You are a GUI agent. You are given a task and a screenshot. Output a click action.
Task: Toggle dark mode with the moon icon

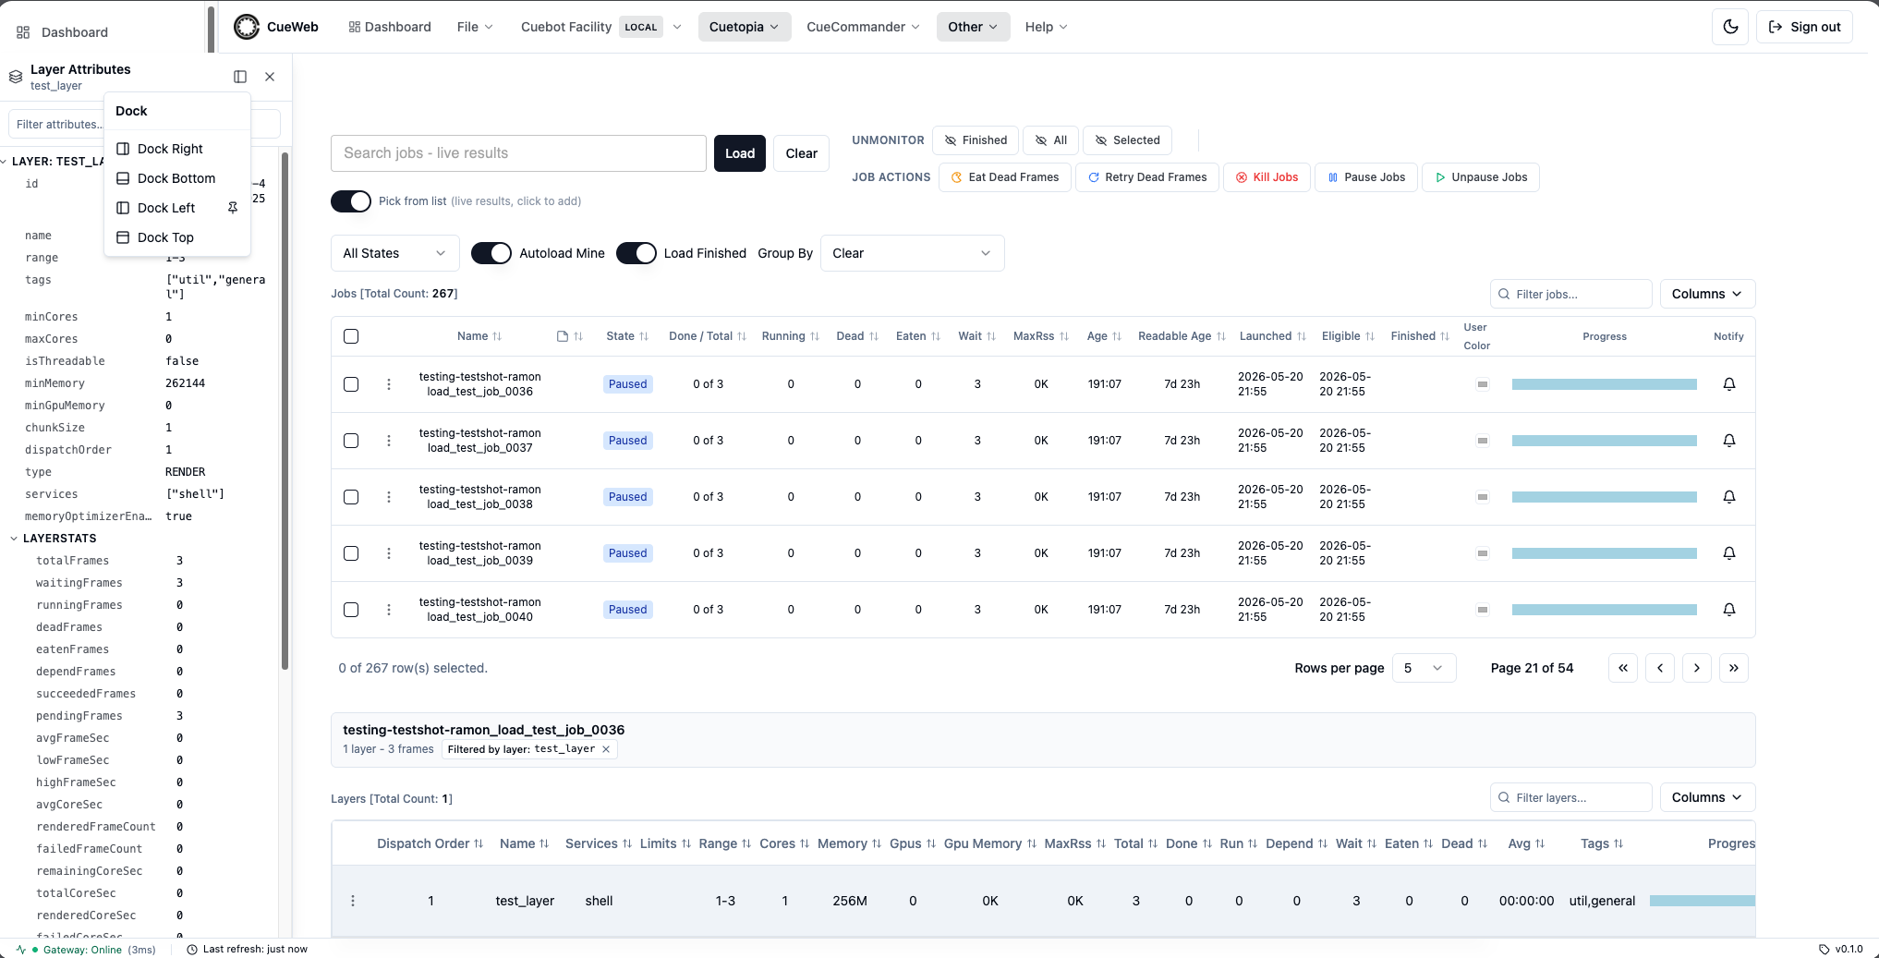pos(1730,27)
